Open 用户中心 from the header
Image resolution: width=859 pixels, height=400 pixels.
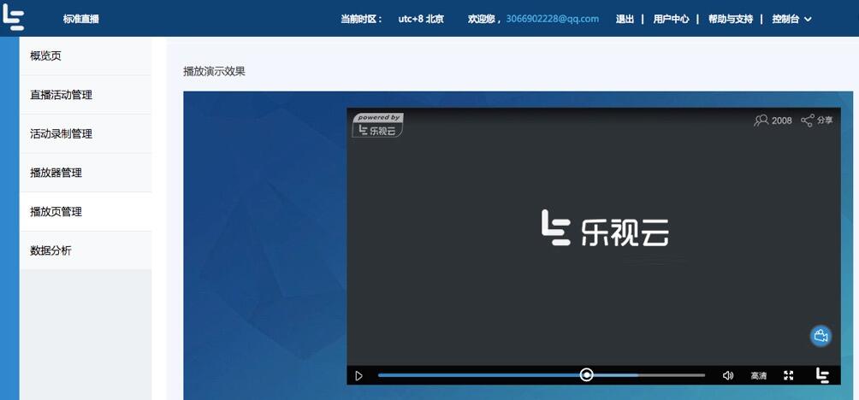[671, 19]
